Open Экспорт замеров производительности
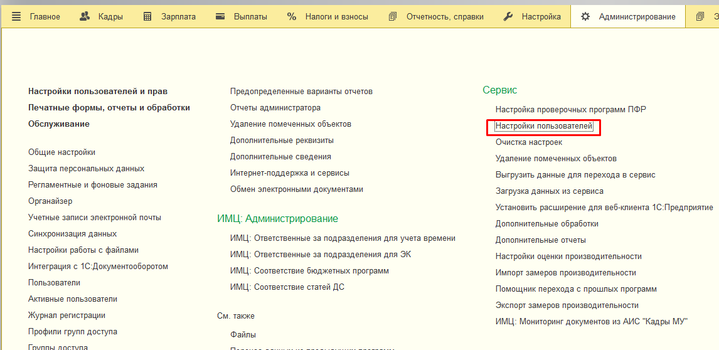The height and width of the screenshot is (350, 719). pyautogui.click(x=567, y=305)
